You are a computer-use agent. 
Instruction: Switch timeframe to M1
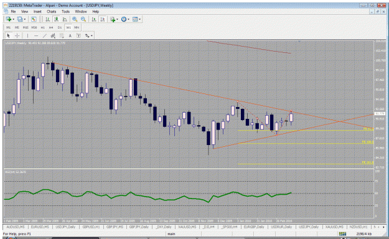(9, 27)
